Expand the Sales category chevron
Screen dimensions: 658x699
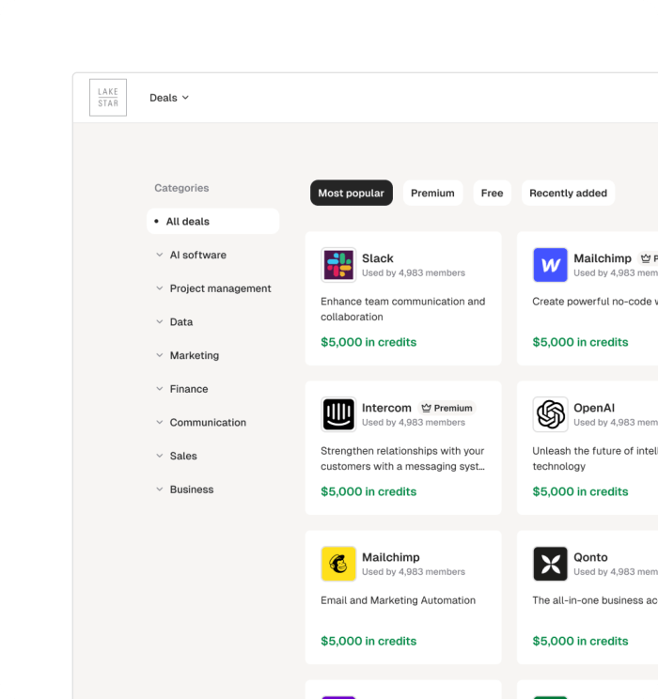[x=159, y=456]
